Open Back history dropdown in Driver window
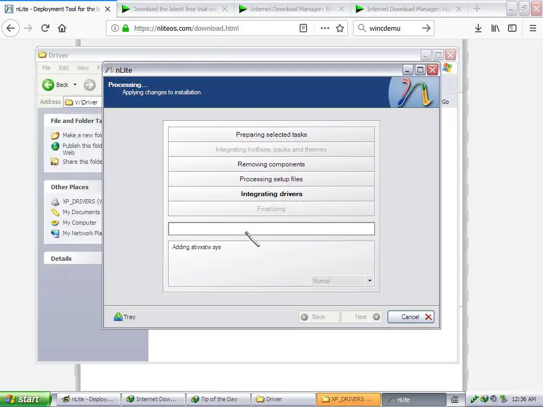The height and width of the screenshot is (407, 543). [75, 85]
